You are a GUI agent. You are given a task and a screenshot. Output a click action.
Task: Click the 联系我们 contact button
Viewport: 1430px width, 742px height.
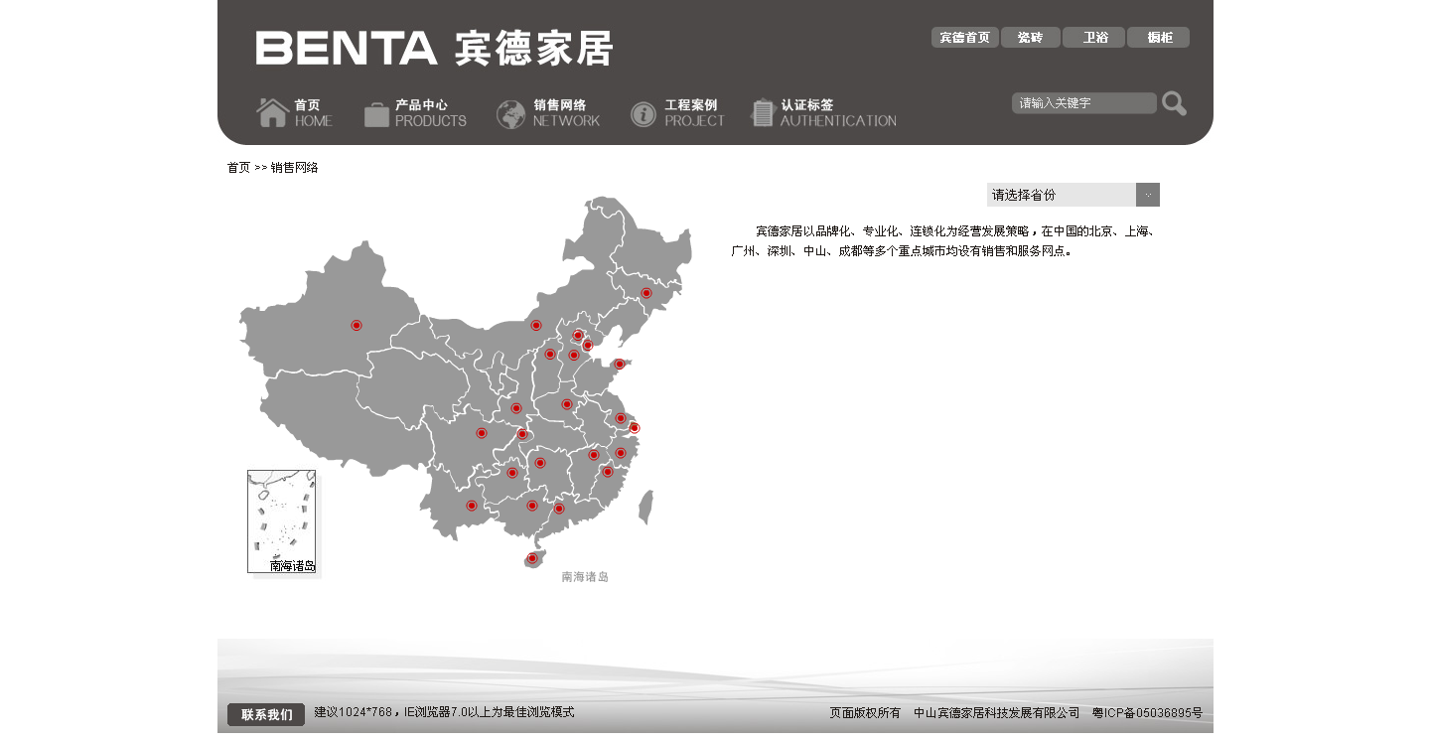pyautogui.click(x=266, y=714)
